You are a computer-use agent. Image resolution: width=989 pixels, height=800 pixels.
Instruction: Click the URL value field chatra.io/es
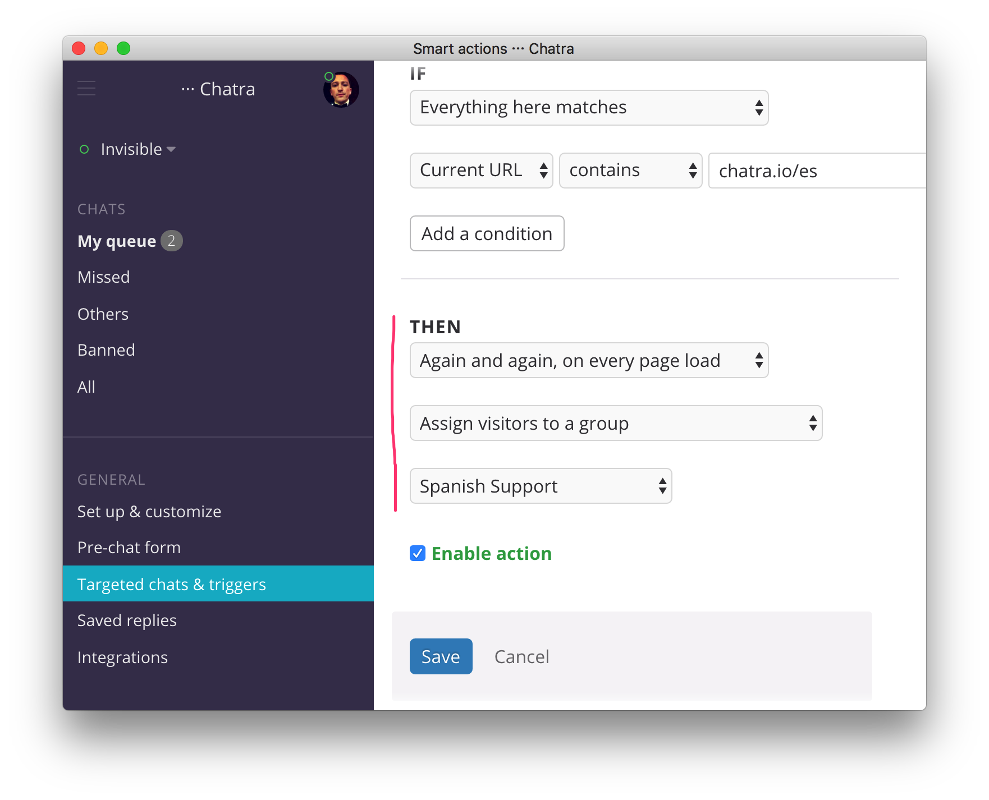point(817,171)
